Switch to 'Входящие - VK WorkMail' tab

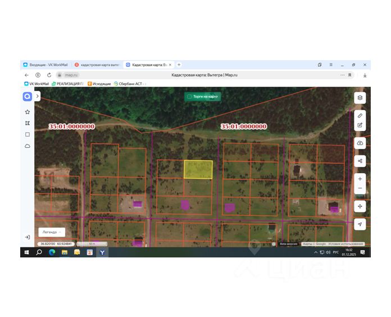[46, 65]
